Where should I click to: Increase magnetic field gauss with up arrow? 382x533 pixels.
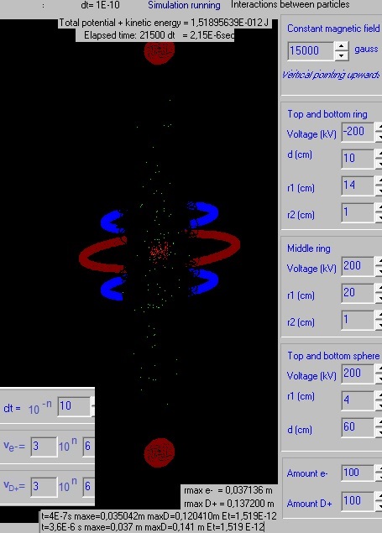[x=341, y=46]
